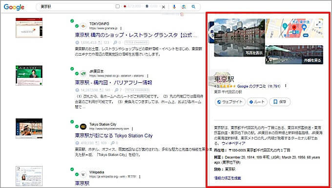Click the TITLE CHANGED badge on the Gransta result

point(137,42)
